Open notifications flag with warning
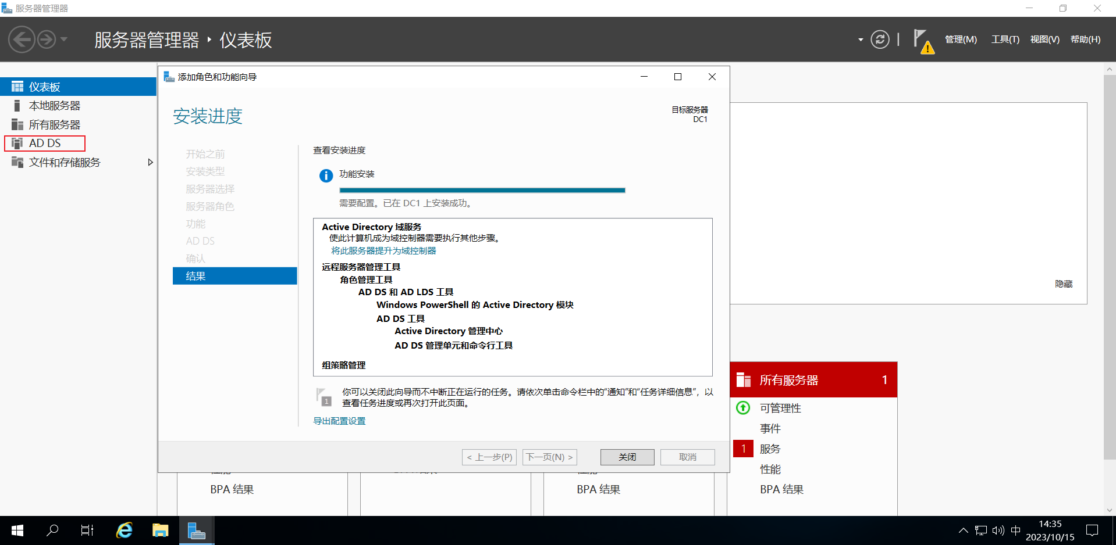Viewport: 1116px width, 545px height. pyautogui.click(x=923, y=41)
